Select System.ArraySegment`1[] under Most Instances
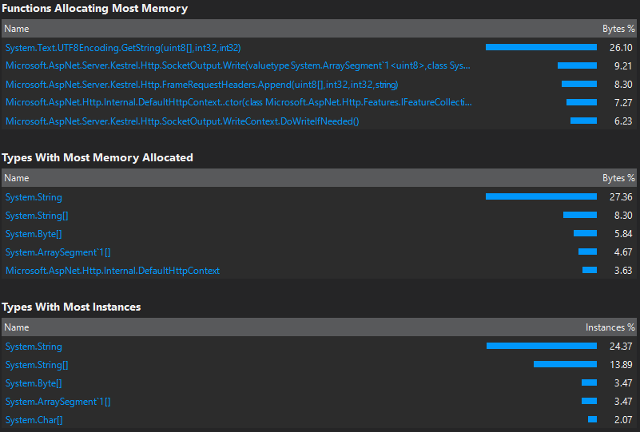This screenshot has height=432, width=640. click(x=58, y=402)
